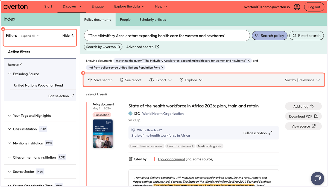Screen dimensions: 328x187
Task: Click the external link icon beside Advanced search
Action: (x=157, y=47)
